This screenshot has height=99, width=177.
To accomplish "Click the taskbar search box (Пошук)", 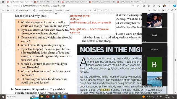I will (x=22, y=97).
